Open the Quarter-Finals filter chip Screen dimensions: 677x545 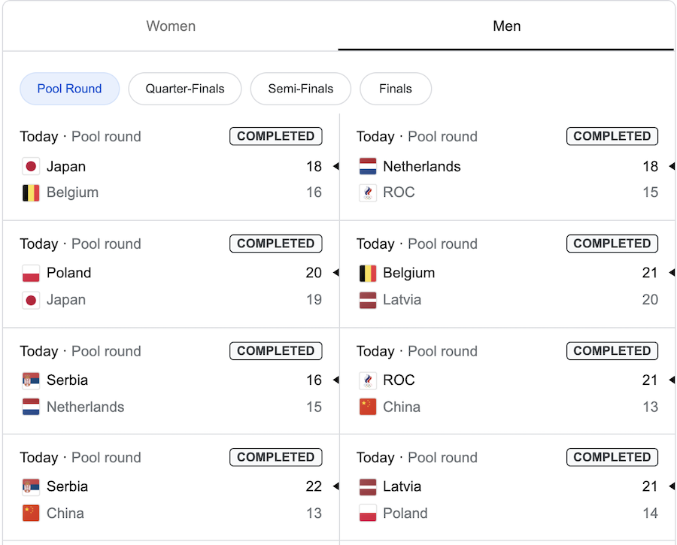pyautogui.click(x=185, y=89)
